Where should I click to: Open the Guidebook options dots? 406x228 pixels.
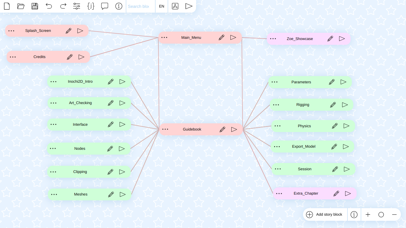[x=165, y=129]
